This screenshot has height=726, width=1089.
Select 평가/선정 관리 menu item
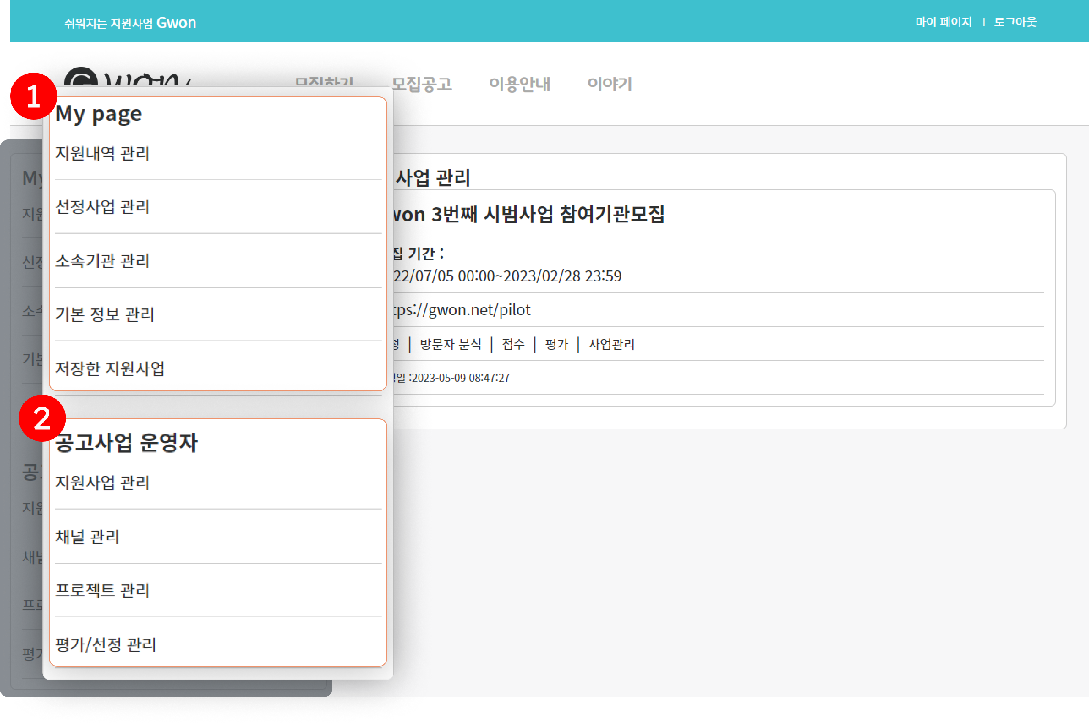106,644
